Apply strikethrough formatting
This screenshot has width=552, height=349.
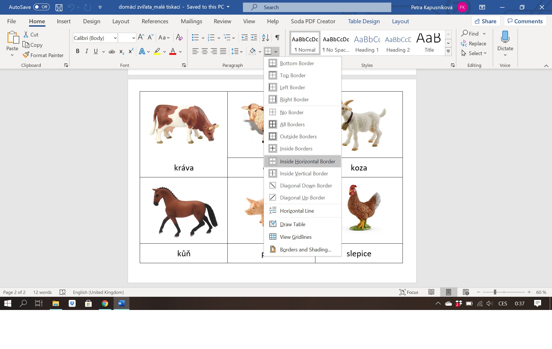(112, 51)
